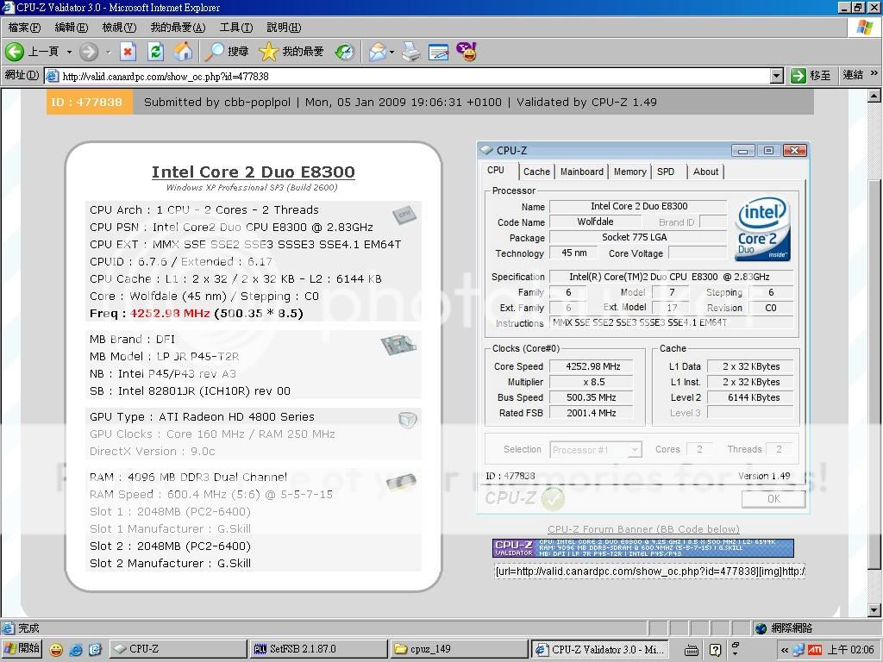
Task: Open the 工具(T) menu
Action: [236, 27]
